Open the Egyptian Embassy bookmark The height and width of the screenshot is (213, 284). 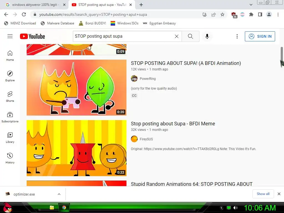(159, 23)
